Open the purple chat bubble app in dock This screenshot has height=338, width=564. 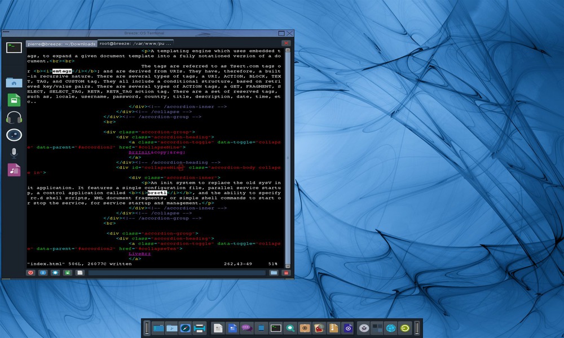point(246,327)
